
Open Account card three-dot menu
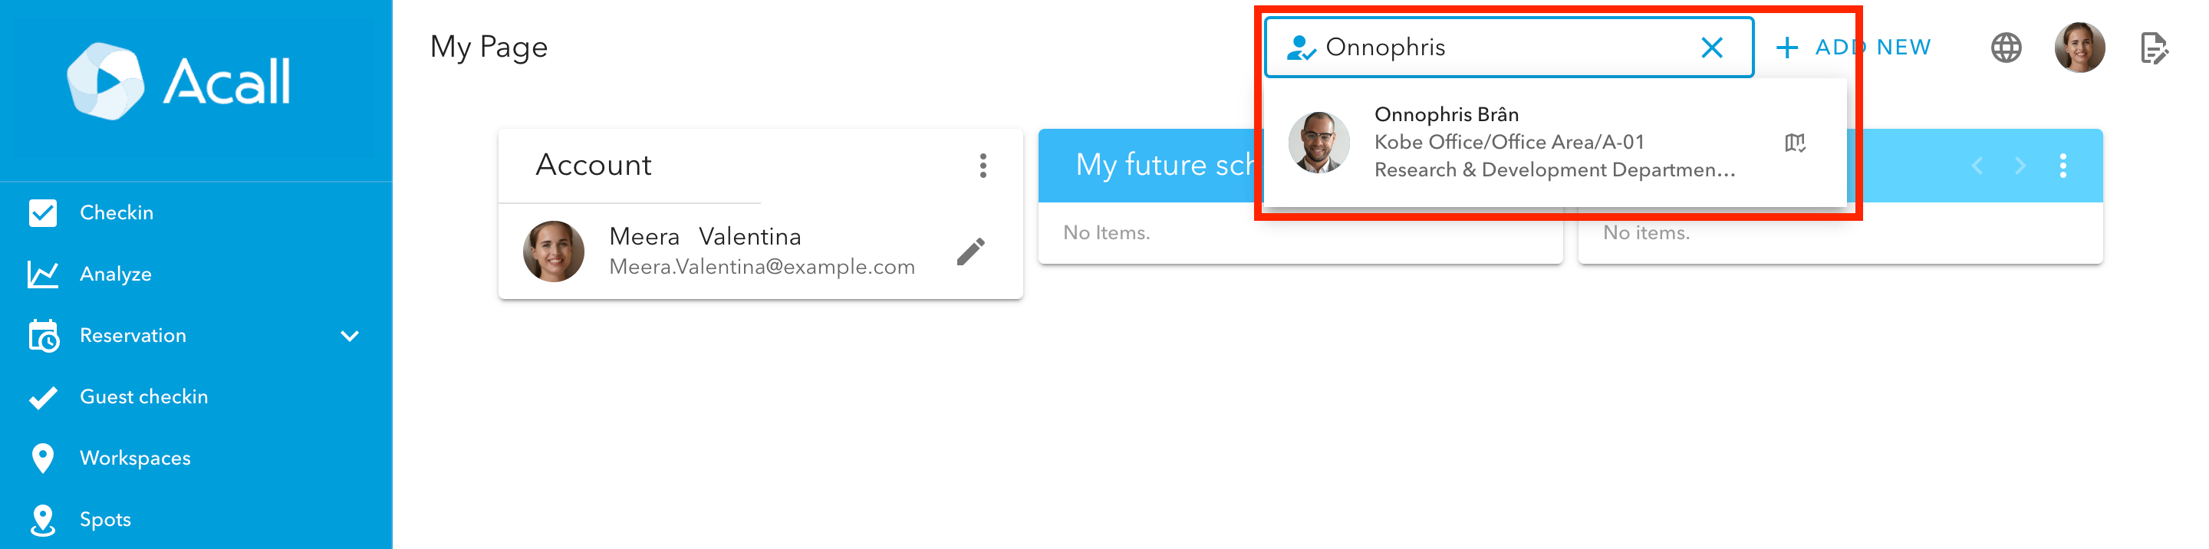[983, 166]
